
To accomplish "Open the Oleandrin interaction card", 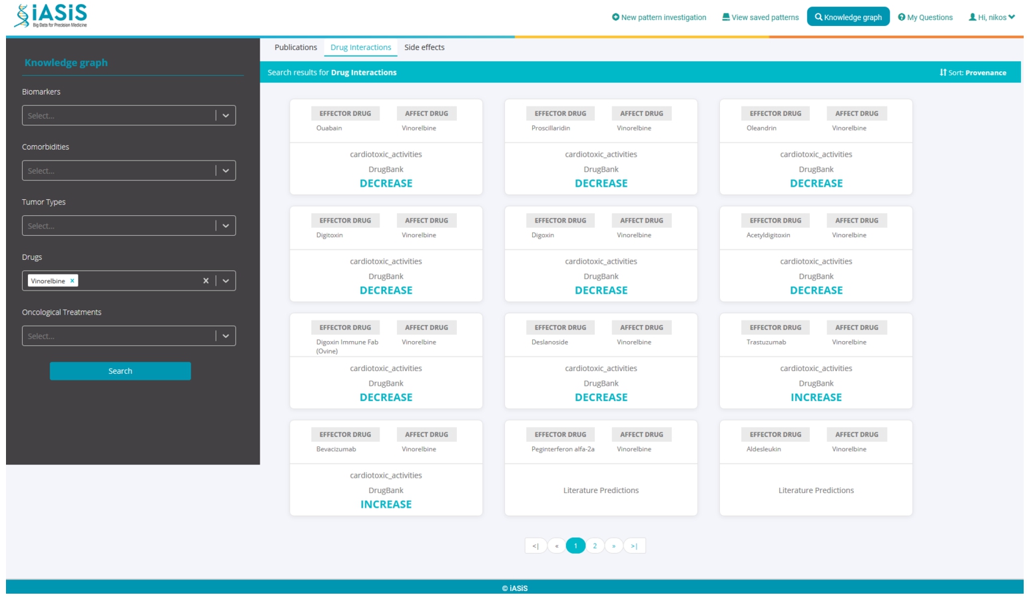I will pos(817,147).
